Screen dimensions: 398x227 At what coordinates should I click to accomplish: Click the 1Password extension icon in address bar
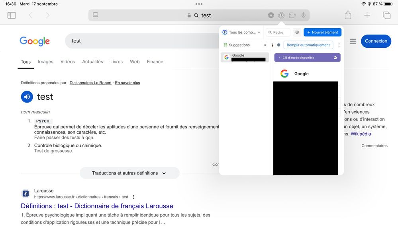tap(281, 16)
